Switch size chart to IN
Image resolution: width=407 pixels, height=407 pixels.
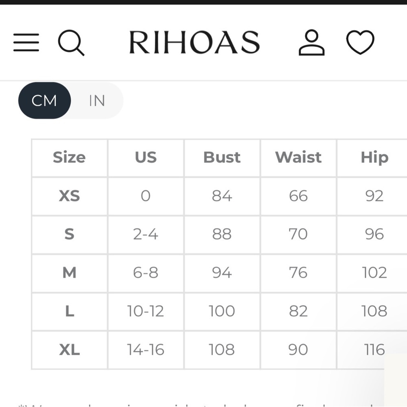(97, 101)
